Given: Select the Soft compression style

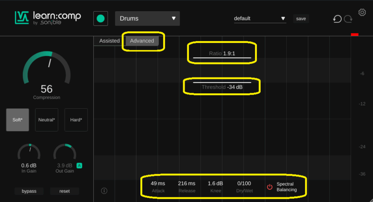Looking at the screenshot, I should click(18, 120).
